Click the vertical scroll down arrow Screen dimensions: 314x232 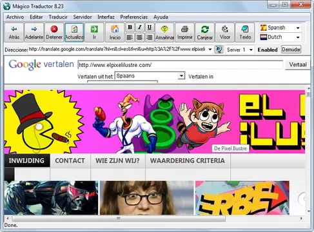[308, 211]
